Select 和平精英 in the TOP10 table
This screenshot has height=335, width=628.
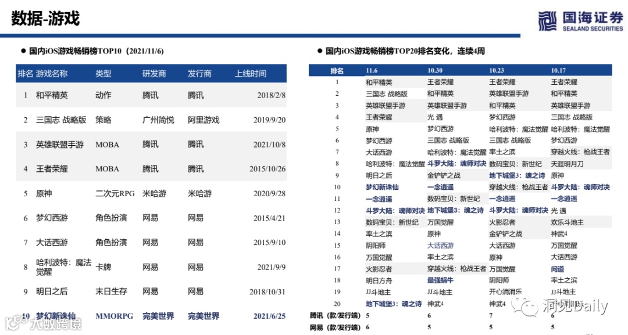click(x=52, y=95)
